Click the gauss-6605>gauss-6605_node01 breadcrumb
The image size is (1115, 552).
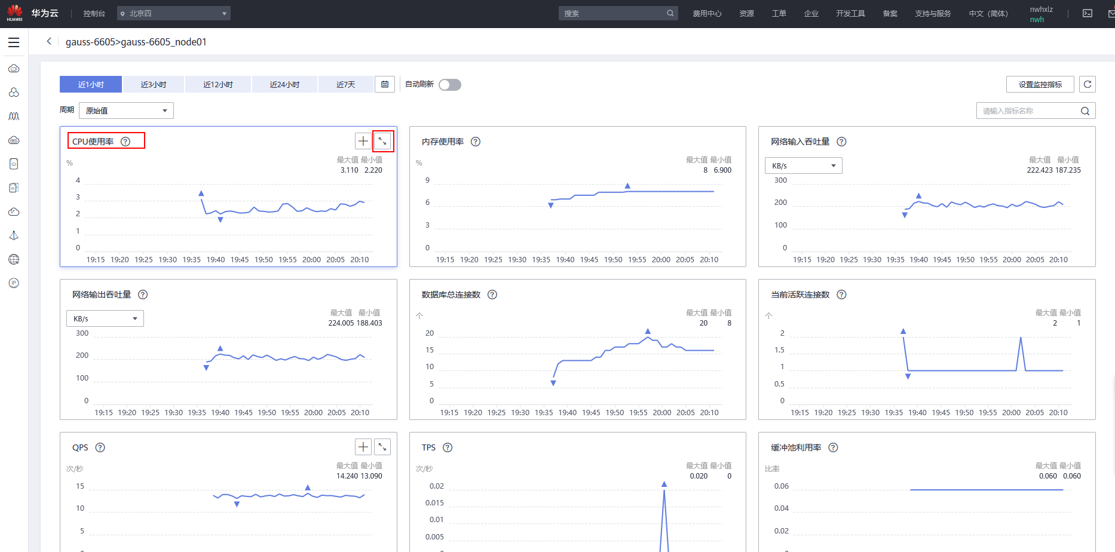tap(136, 42)
